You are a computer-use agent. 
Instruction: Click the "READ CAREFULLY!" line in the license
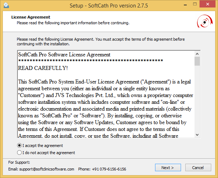[x=43, y=68]
